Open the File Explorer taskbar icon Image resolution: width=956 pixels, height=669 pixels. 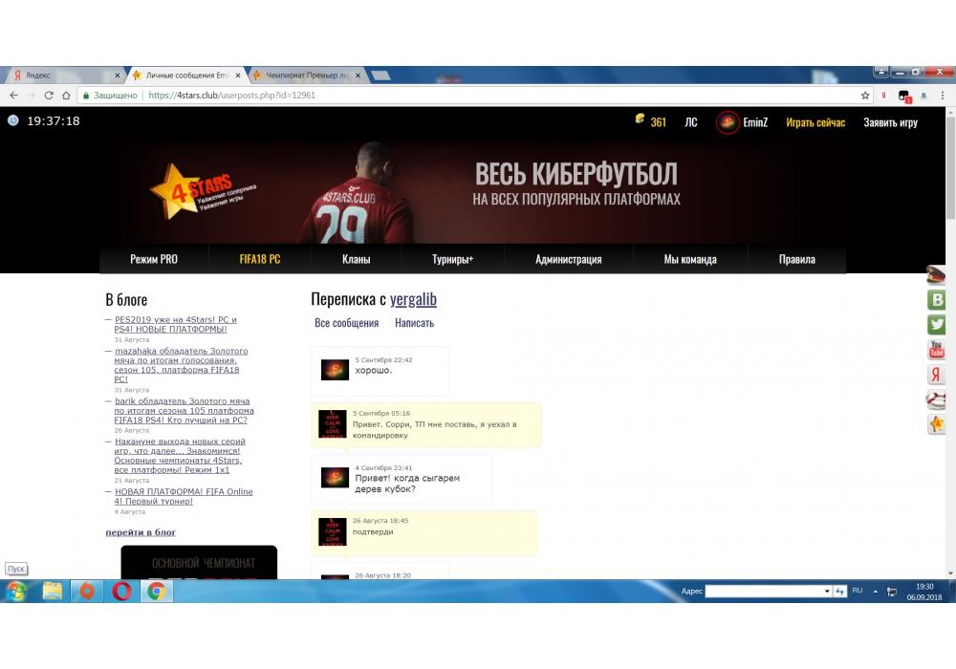pyautogui.click(x=53, y=591)
